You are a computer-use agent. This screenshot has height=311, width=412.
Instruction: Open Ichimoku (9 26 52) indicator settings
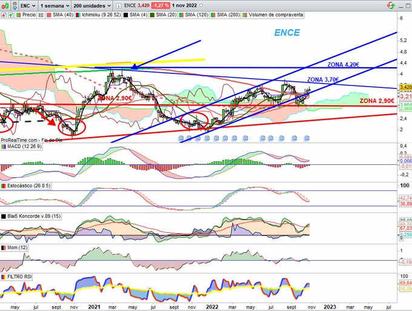coord(101,15)
